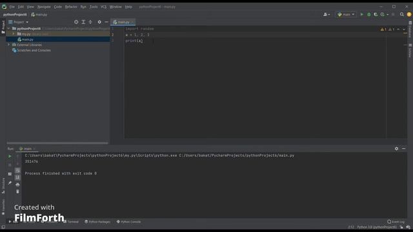Open the Profile run options dropdown arrow
The height and width of the screenshot is (232, 413).
[x=387, y=14]
